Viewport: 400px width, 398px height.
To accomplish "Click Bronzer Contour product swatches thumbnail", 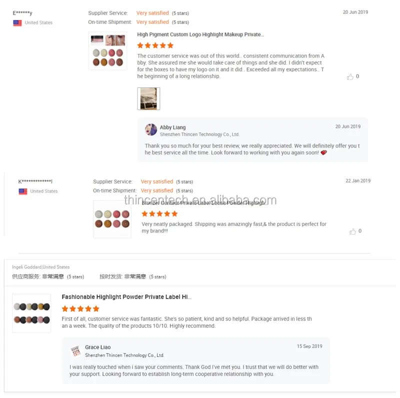I will [x=112, y=219].
